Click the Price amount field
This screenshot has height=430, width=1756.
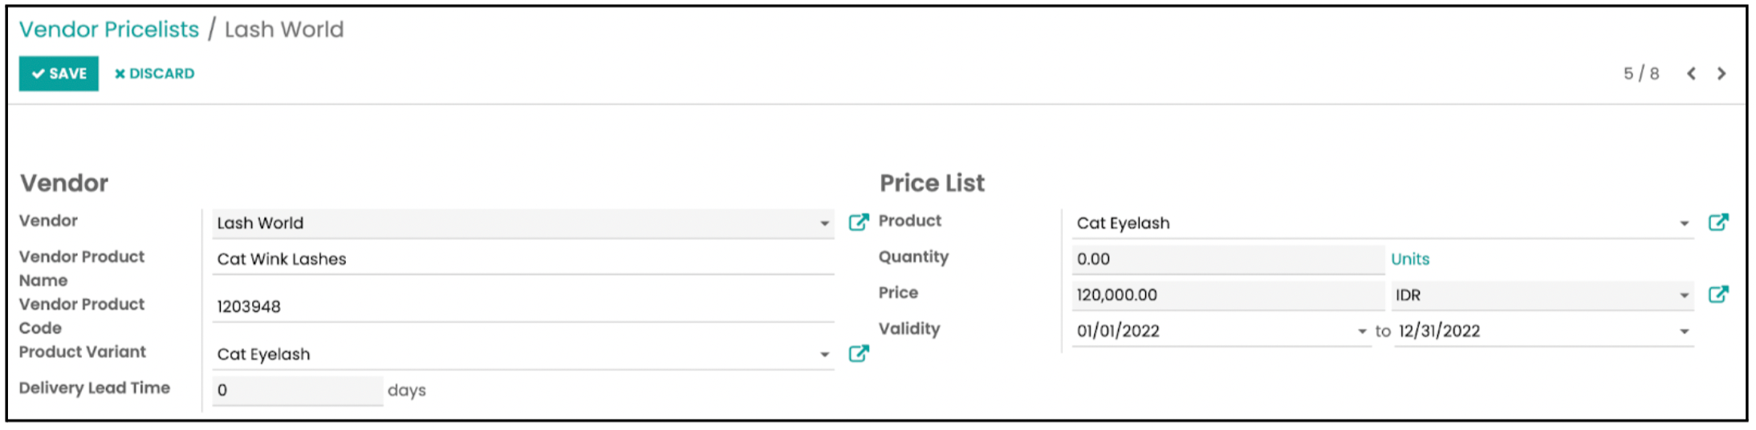1228,295
